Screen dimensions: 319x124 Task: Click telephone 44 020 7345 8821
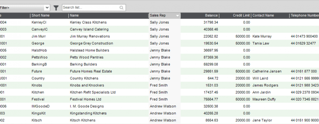tap(305, 99)
